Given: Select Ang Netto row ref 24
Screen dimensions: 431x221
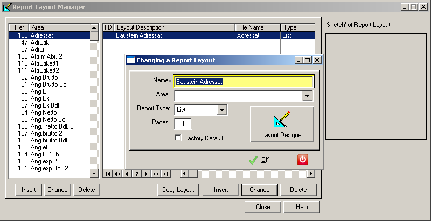Looking at the screenshot, I should pyautogui.click(x=50, y=112).
